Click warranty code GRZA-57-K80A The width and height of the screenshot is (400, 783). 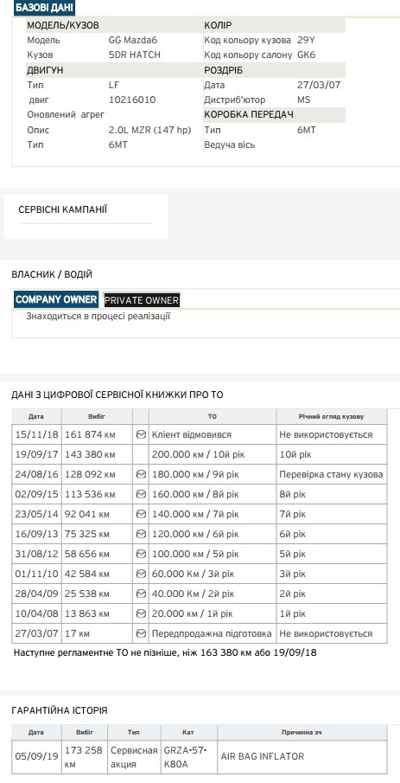pos(188,757)
